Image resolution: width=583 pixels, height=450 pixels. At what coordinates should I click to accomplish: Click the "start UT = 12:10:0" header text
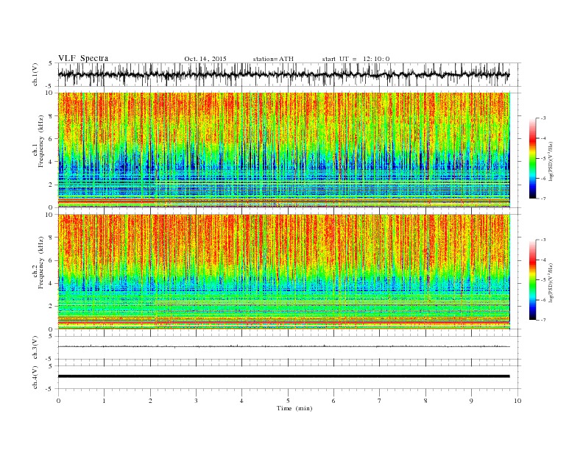tap(356, 59)
